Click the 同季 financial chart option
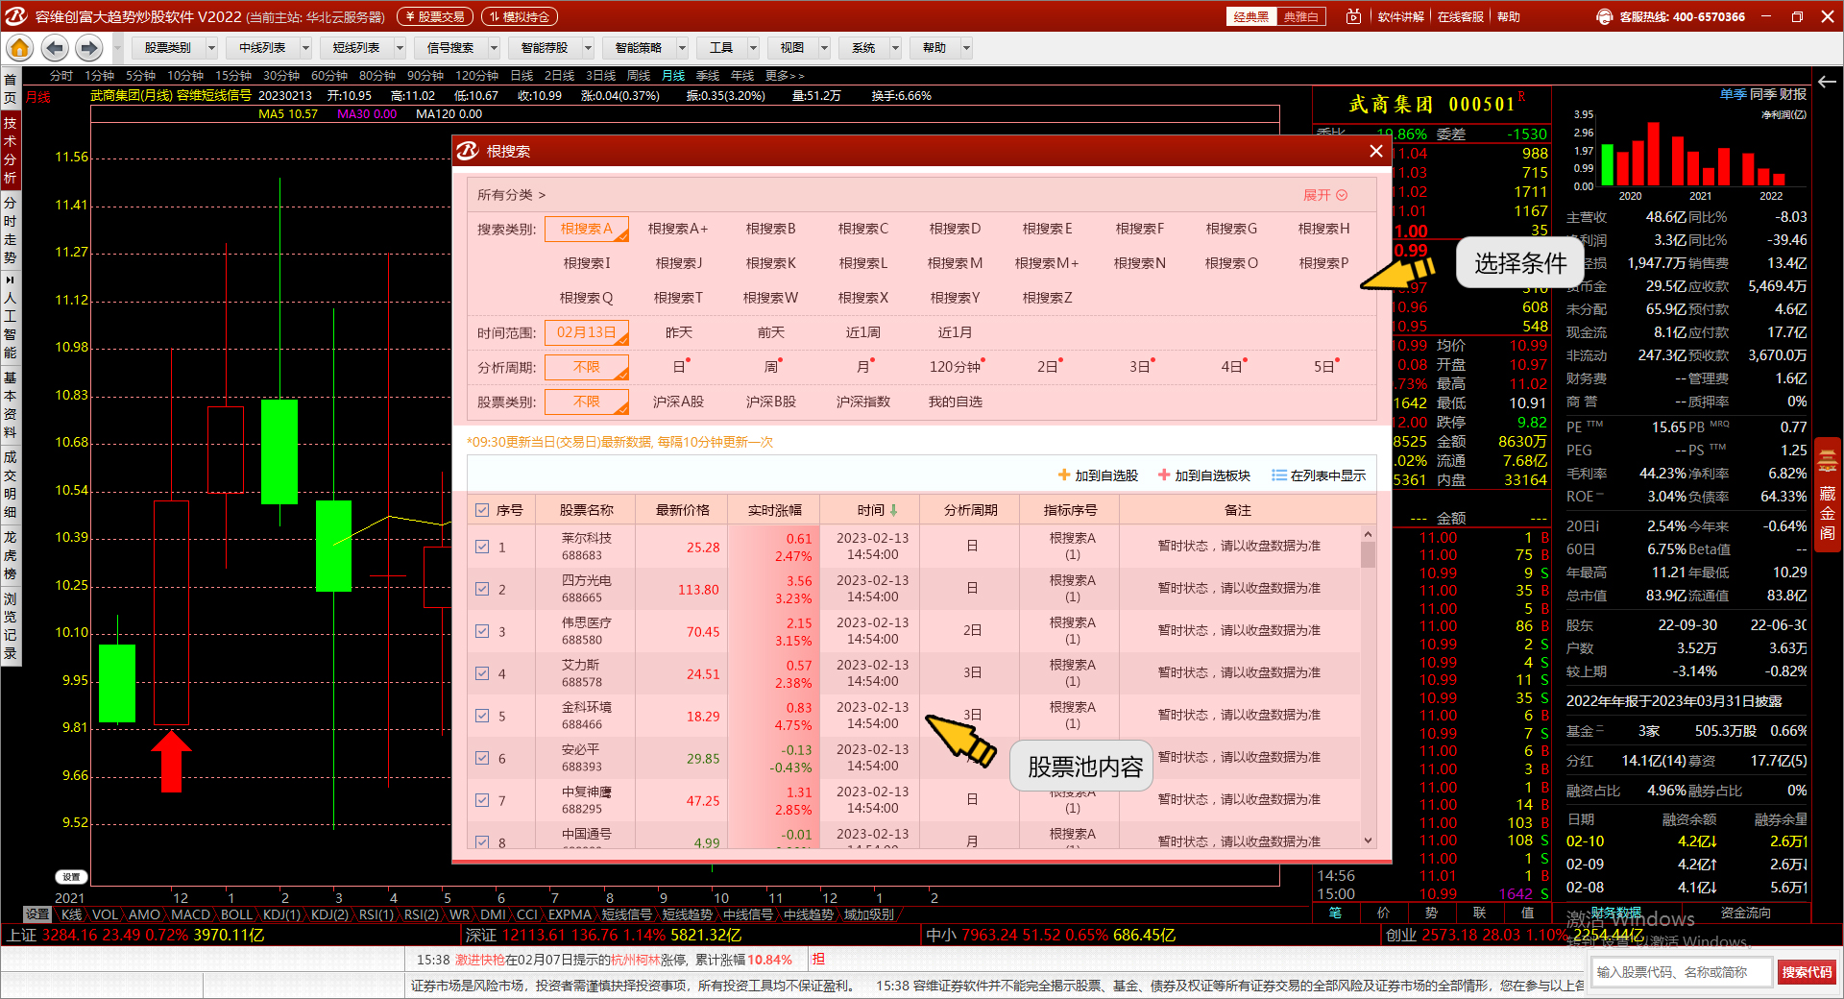 tap(1762, 94)
